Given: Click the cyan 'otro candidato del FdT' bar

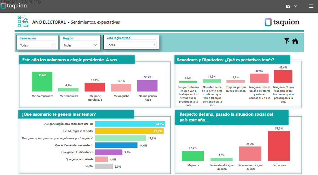Looking at the screenshot, I should [130, 124].
